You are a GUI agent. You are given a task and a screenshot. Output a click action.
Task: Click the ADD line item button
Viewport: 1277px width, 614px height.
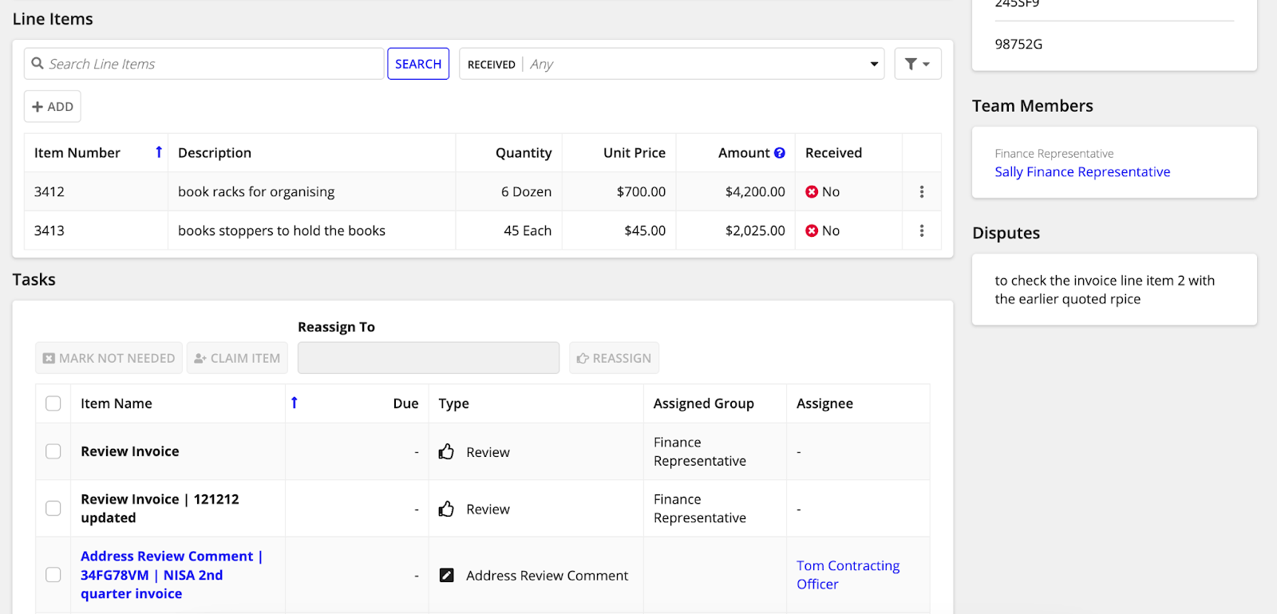tap(53, 107)
